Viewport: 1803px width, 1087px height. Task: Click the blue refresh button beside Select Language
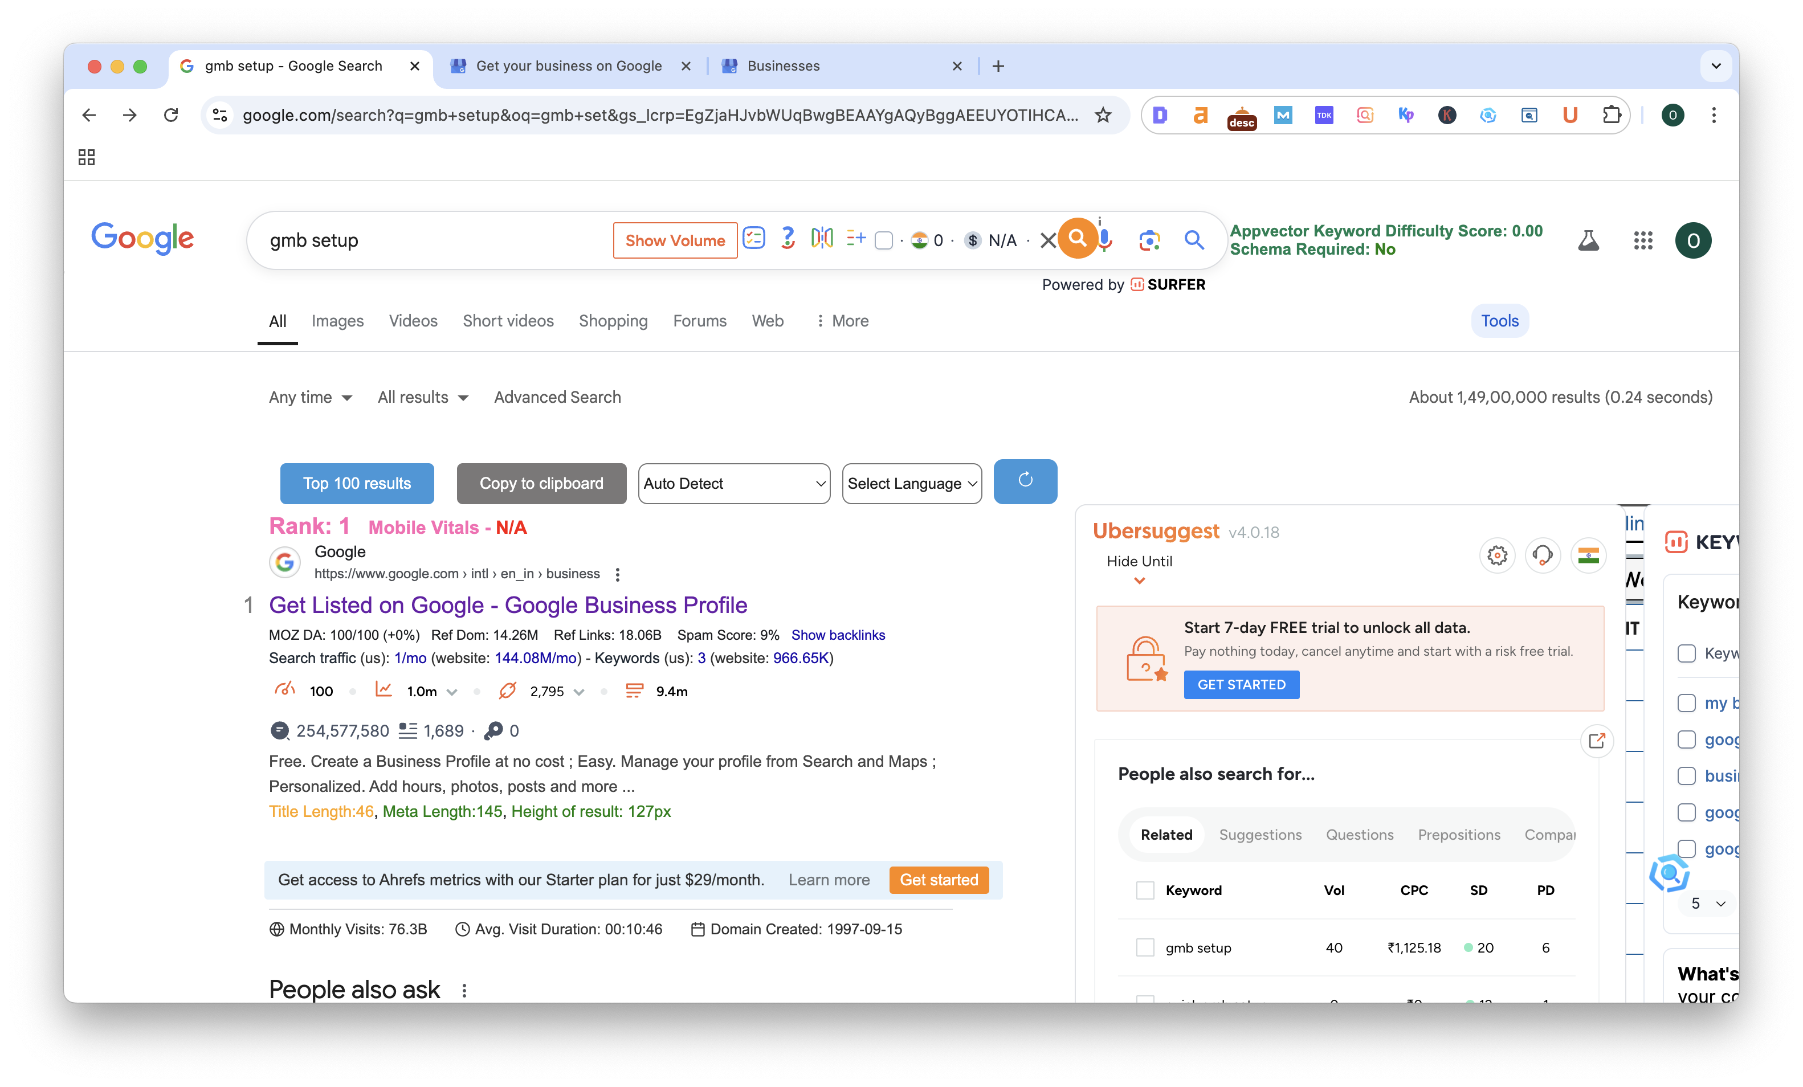tap(1025, 481)
